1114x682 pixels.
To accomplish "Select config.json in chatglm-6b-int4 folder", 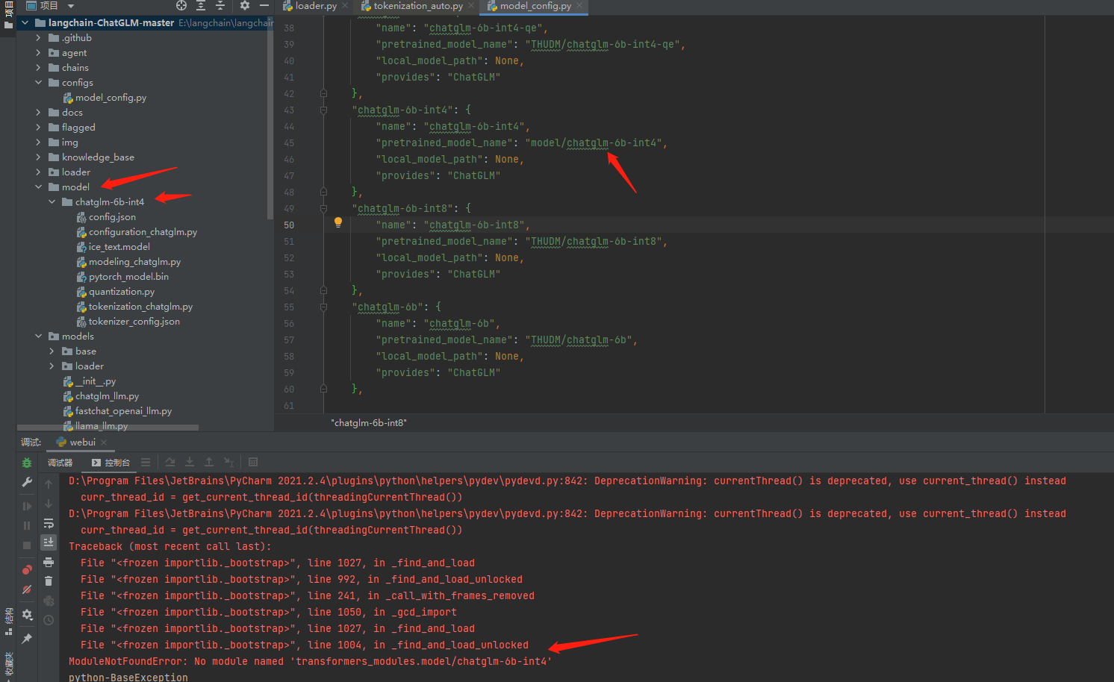I will [106, 217].
